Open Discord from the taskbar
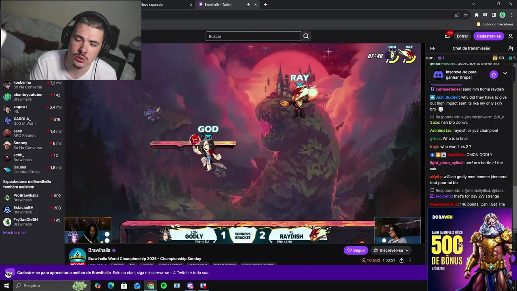 (190, 286)
